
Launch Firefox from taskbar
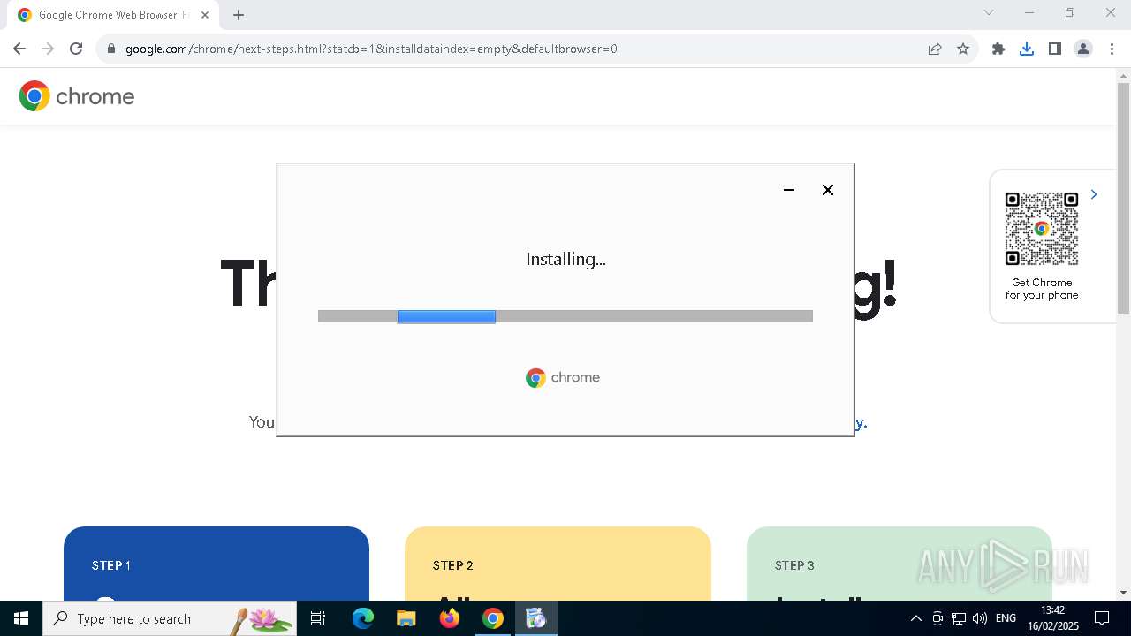point(450,618)
